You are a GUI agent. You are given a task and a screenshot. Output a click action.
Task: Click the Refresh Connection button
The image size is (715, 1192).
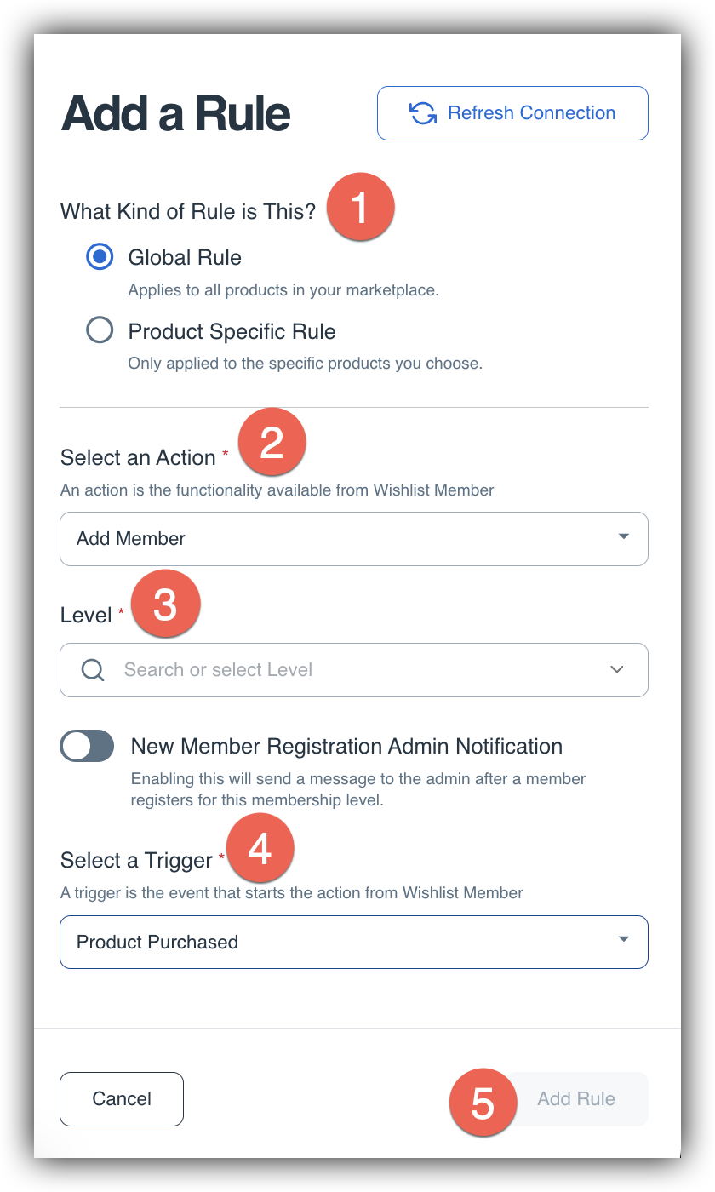pos(512,113)
